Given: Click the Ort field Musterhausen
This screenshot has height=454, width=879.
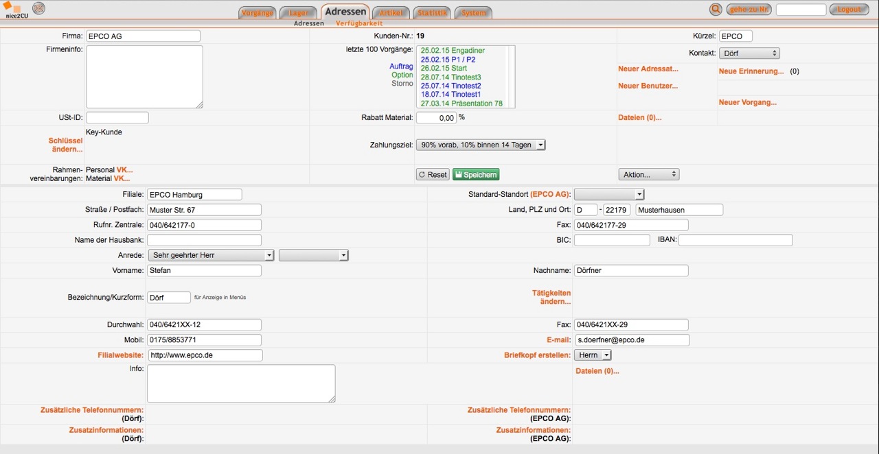Looking at the screenshot, I should tap(680, 210).
